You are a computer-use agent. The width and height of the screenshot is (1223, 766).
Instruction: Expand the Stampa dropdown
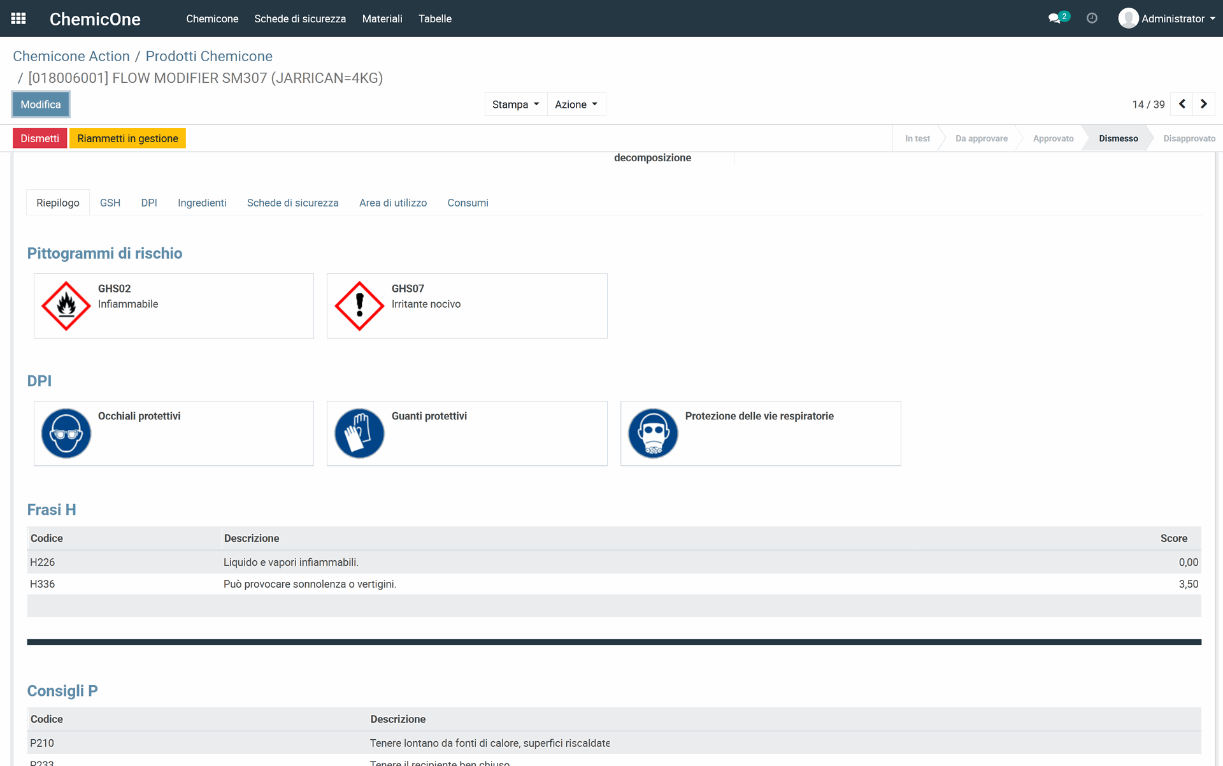(x=515, y=105)
